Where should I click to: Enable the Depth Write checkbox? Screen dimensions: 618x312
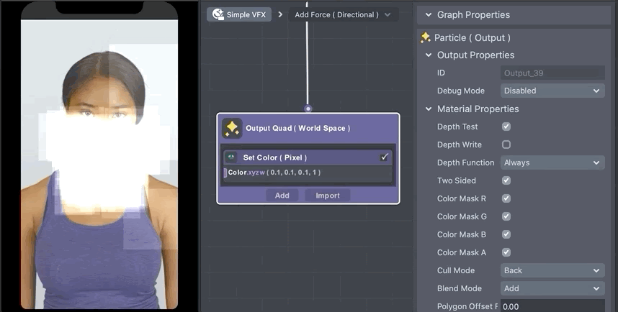pos(506,144)
